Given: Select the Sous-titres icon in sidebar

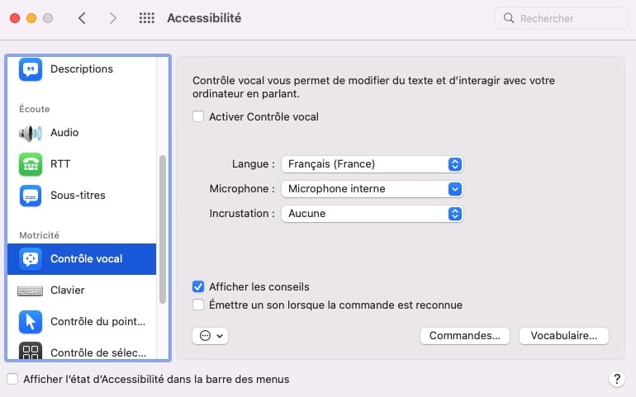Looking at the screenshot, I should (31, 196).
